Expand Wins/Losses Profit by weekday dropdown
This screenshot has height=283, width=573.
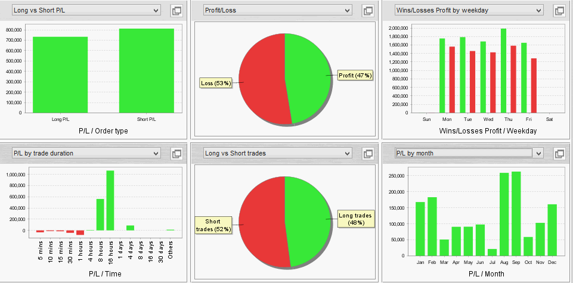pos(469,10)
